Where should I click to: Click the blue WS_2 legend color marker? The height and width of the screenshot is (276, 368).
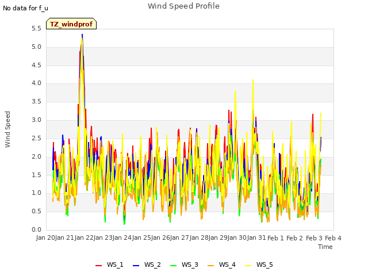point(136,266)
